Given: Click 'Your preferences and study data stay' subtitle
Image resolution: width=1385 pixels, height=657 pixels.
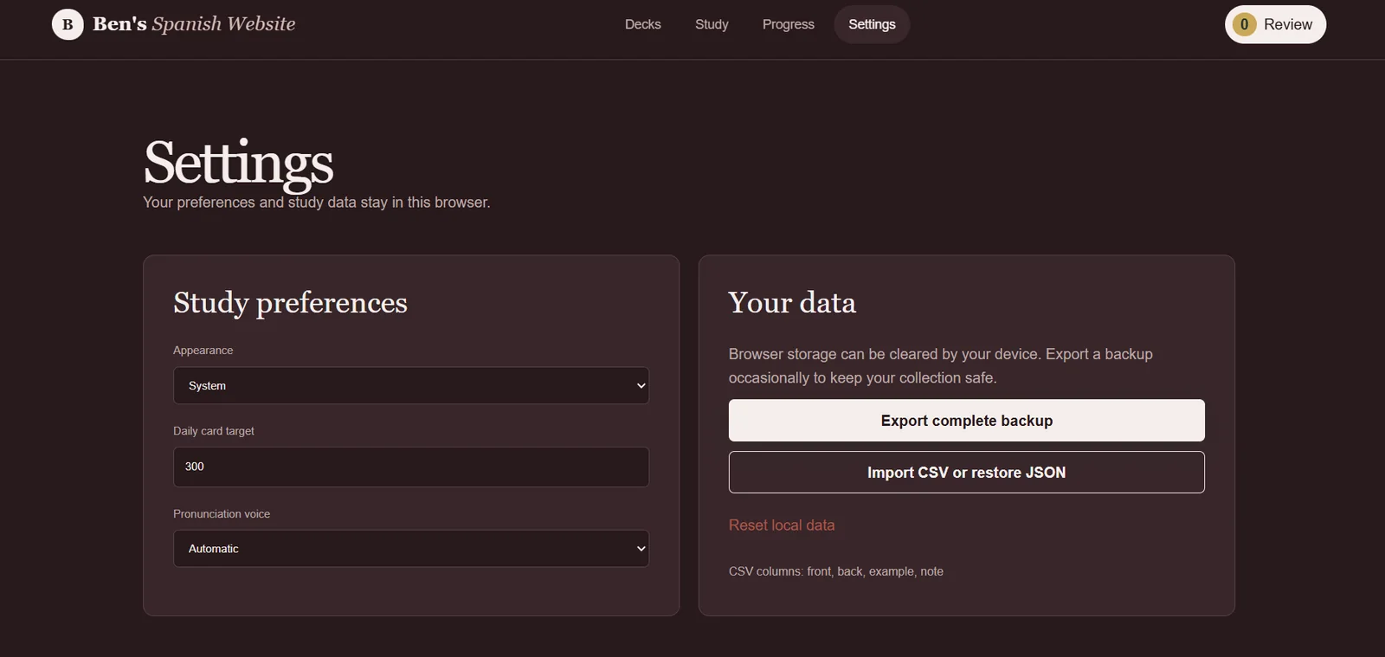Looking at the screenshot, I should pyautogui.click(x=317, y=202).
